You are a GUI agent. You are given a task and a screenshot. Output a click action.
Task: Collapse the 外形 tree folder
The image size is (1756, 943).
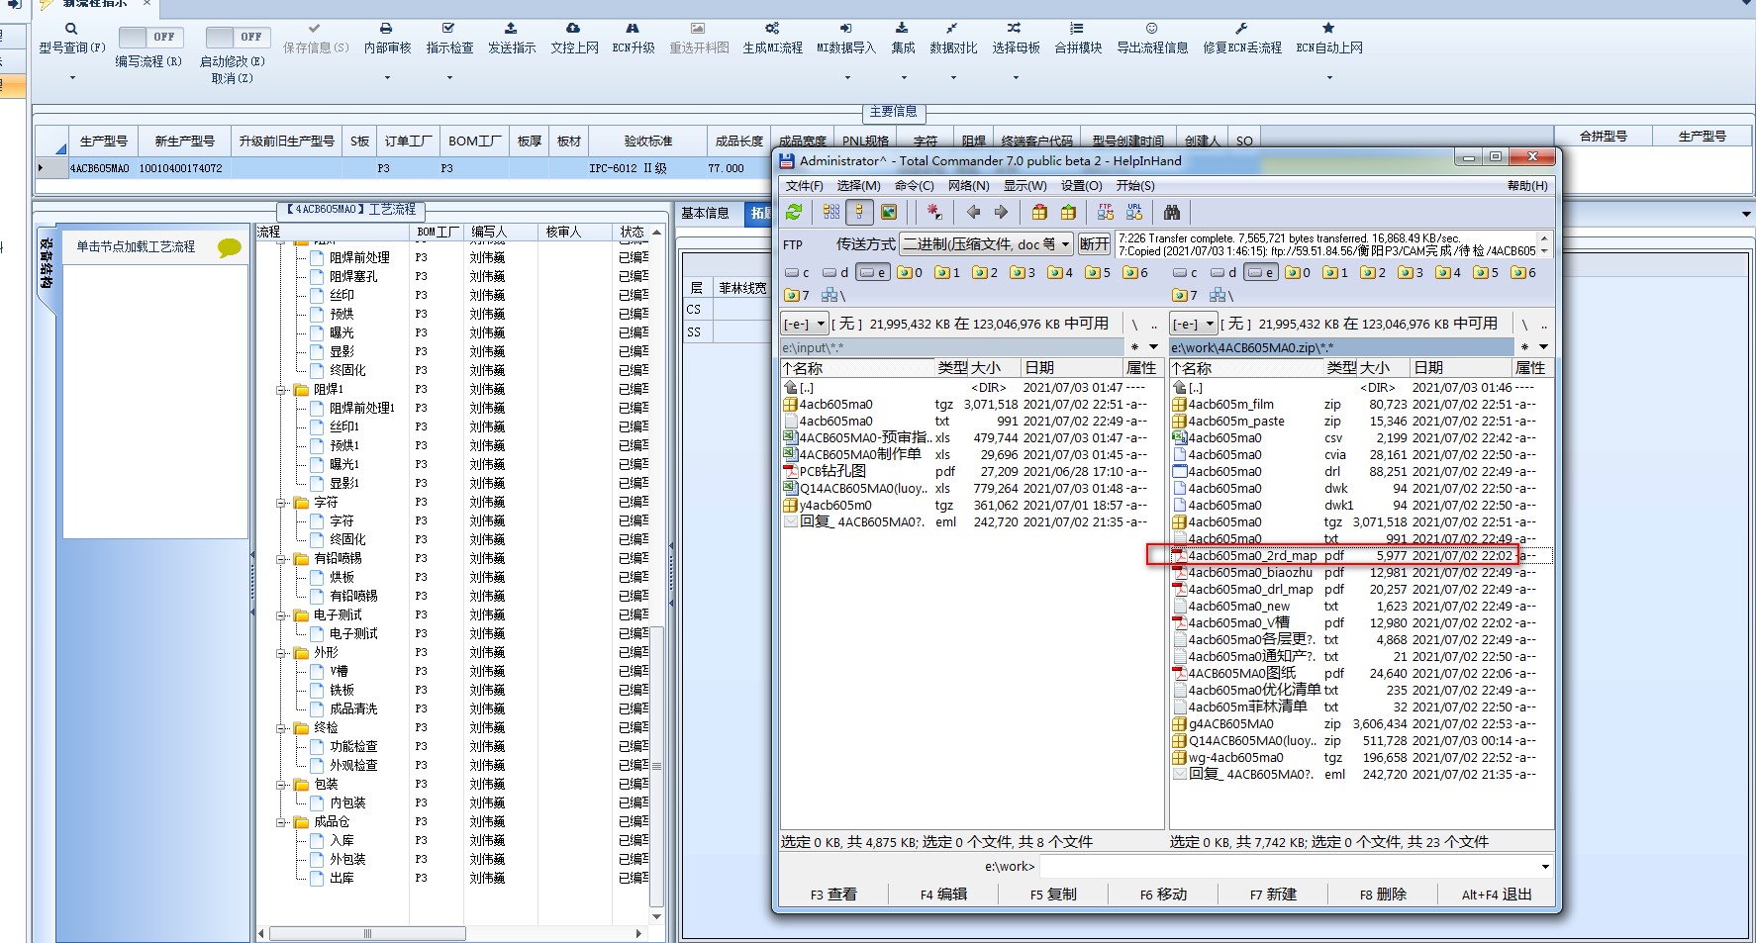(282, 653)
